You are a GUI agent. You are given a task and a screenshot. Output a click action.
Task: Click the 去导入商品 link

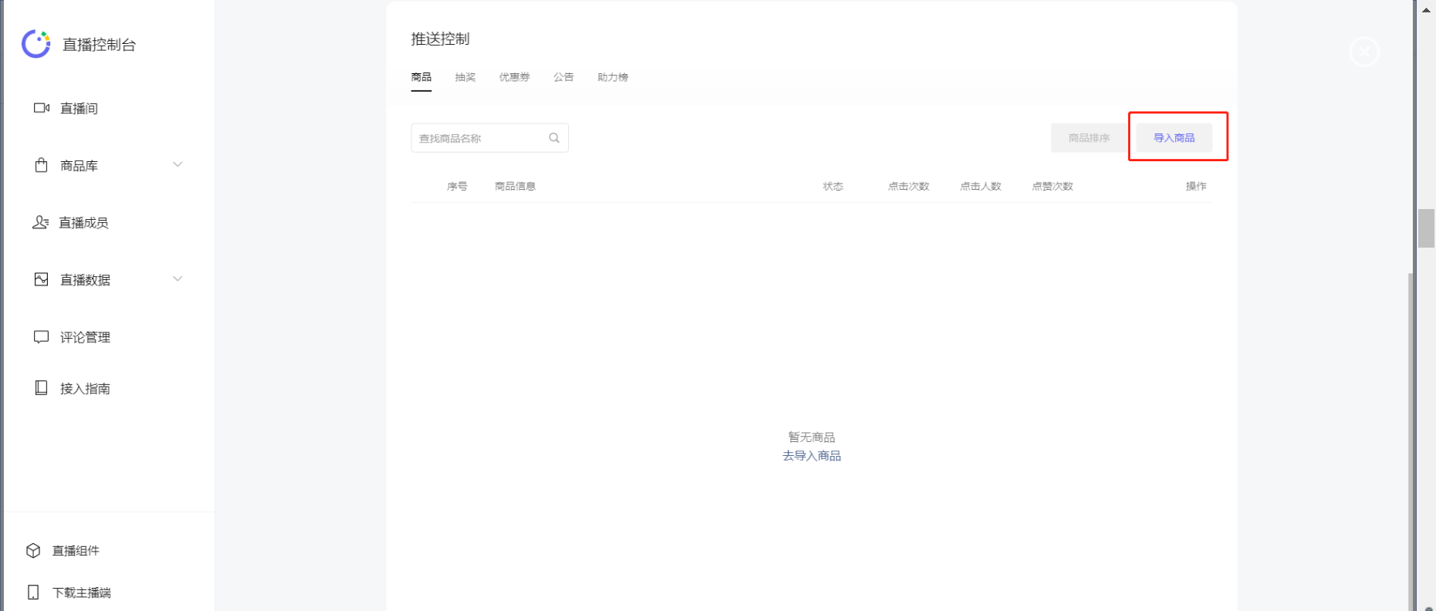pos(811,456)
